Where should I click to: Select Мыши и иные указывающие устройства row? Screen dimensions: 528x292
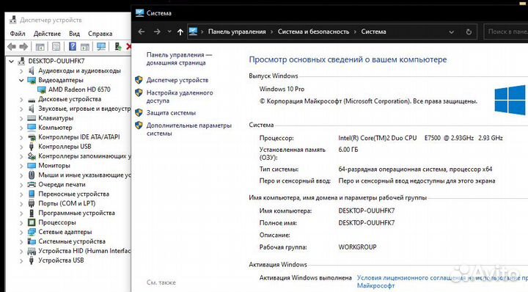pos(84,175)
